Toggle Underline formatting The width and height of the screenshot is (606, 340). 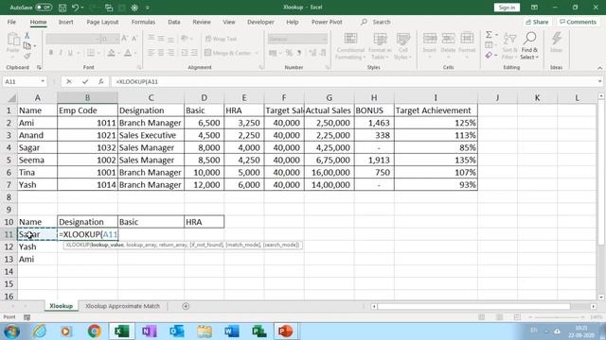click(70, 53)
